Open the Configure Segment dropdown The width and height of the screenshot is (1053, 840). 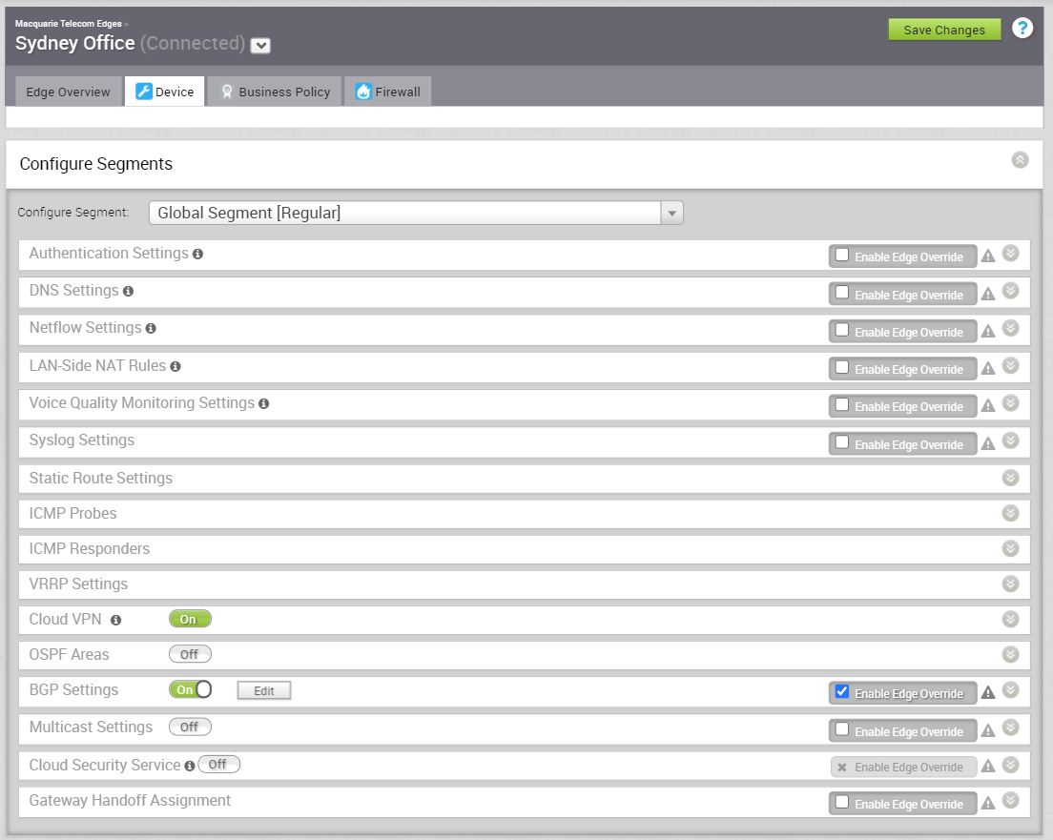pyautogui.click(x=672, y=214)
